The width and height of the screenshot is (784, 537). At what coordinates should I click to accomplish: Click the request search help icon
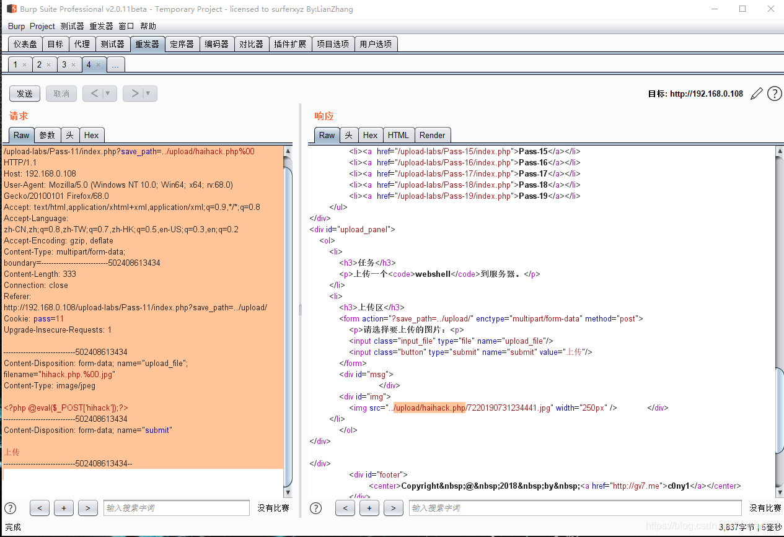tap(10, 508)
